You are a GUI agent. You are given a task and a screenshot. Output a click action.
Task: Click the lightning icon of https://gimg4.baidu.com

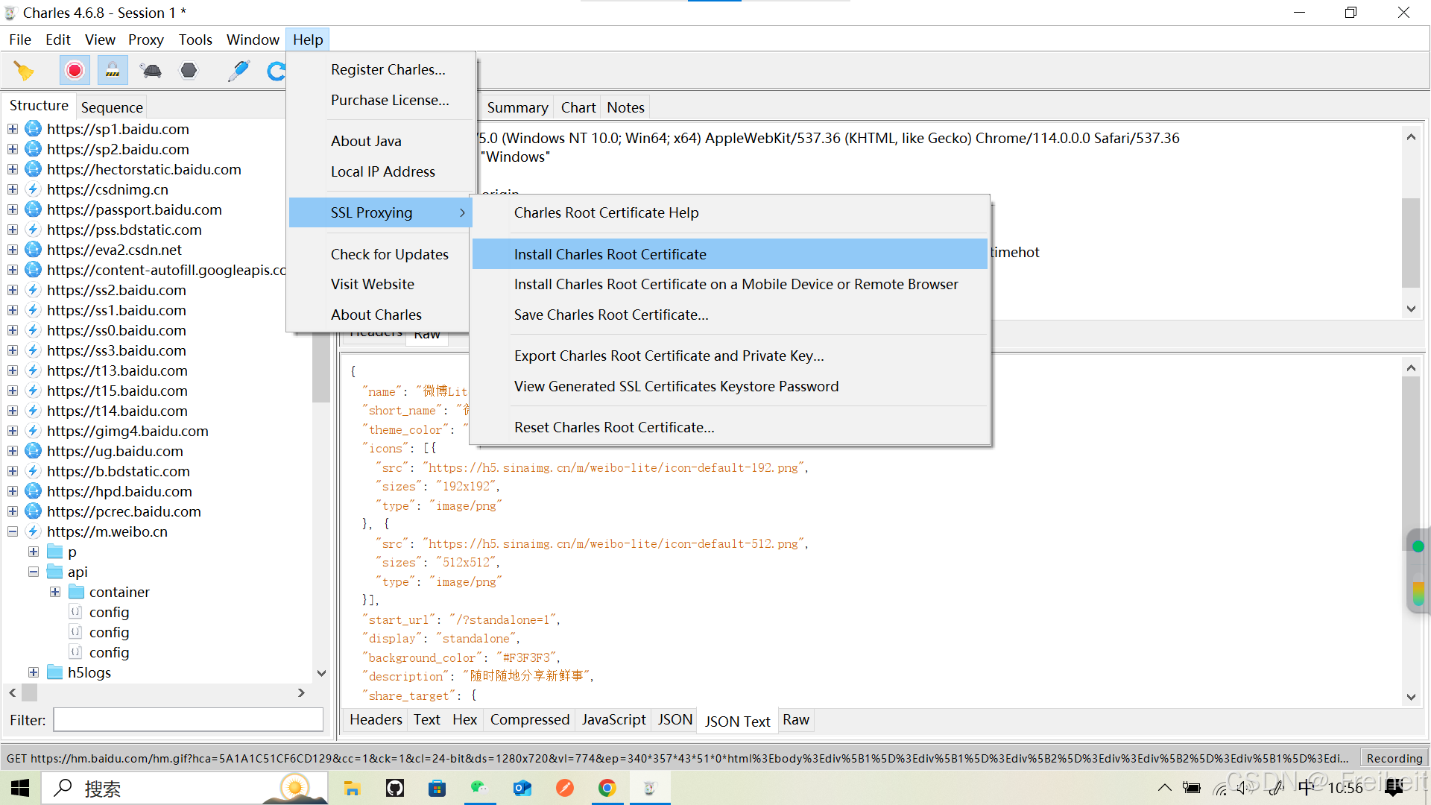(33, 431)
